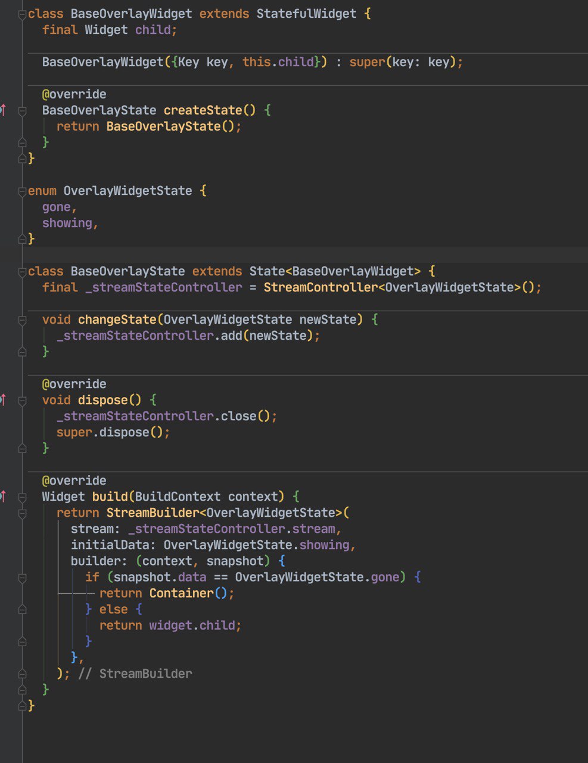Click @override annotation above build

coord(74,480)
